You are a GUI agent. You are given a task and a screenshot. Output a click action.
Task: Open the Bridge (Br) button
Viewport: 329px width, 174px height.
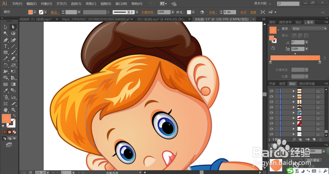pyautogui.click(x=152, y=4)
